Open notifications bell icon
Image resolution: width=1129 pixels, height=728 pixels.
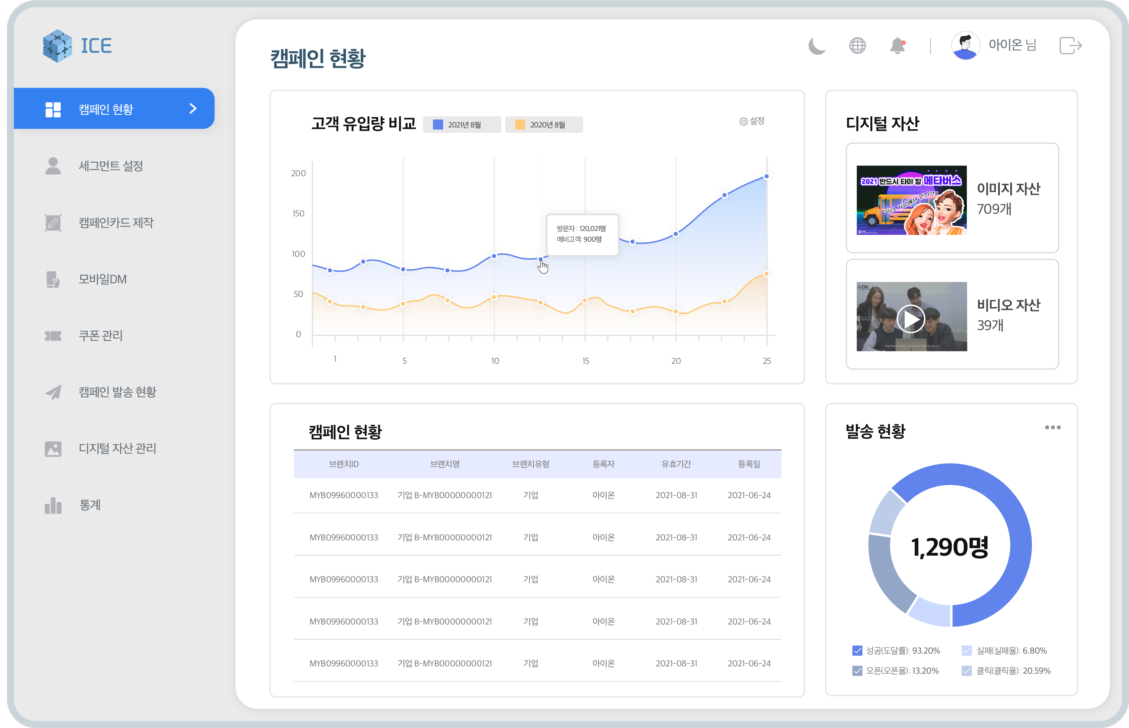[898, 46]
